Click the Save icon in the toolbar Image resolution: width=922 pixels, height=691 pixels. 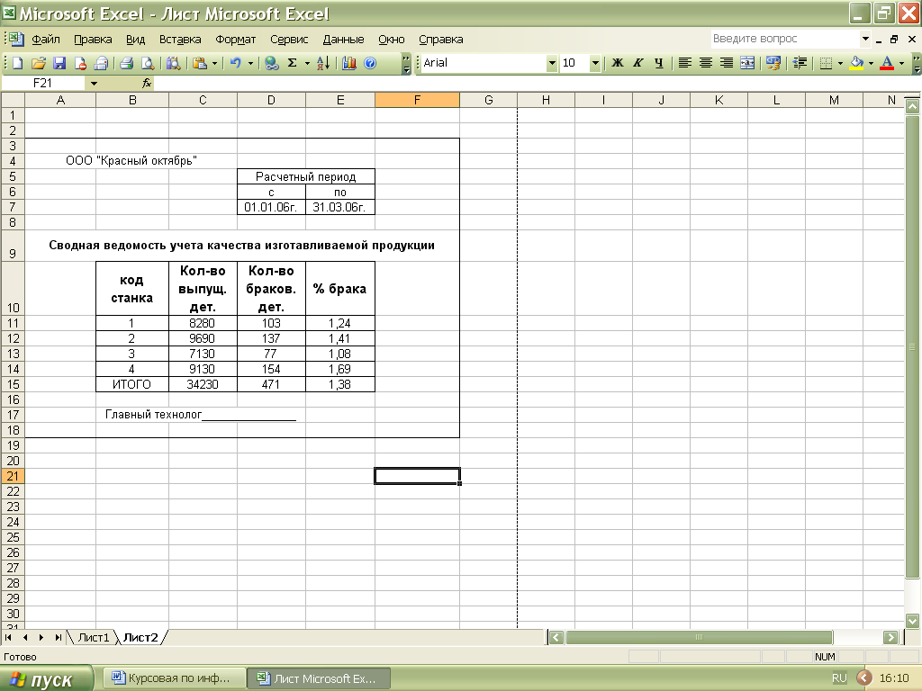pos(59,63)
